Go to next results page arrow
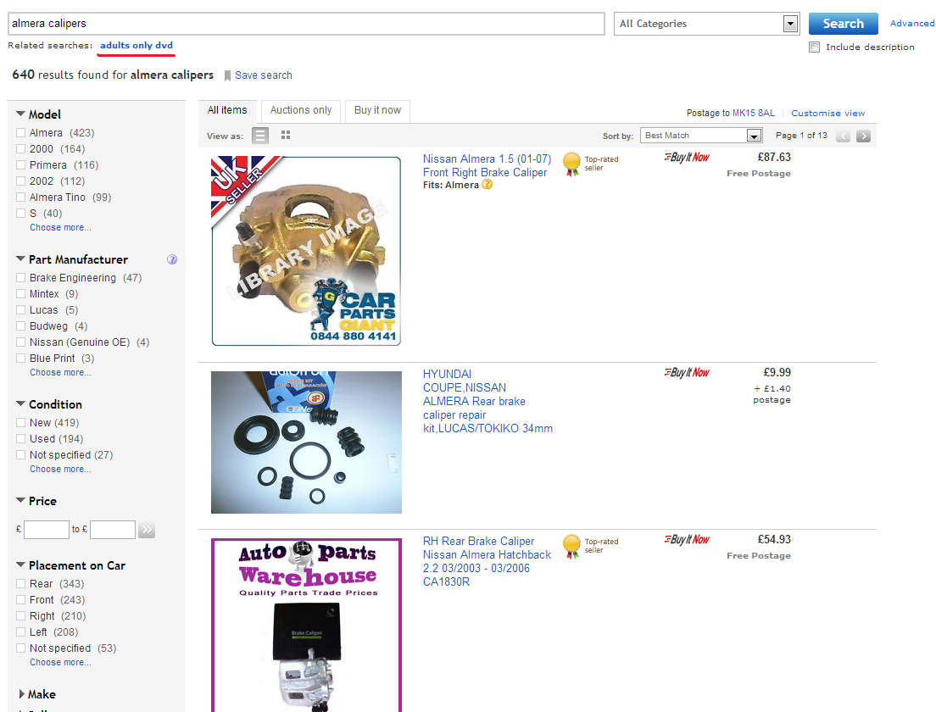Screen dimensions: 936x712 [x=863, y=136]
